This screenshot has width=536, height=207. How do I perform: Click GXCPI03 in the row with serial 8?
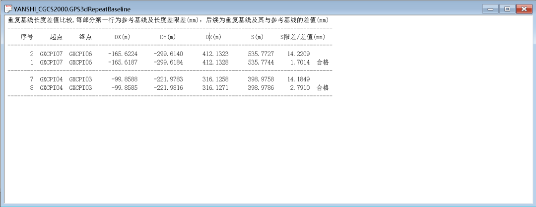[80, 88]
